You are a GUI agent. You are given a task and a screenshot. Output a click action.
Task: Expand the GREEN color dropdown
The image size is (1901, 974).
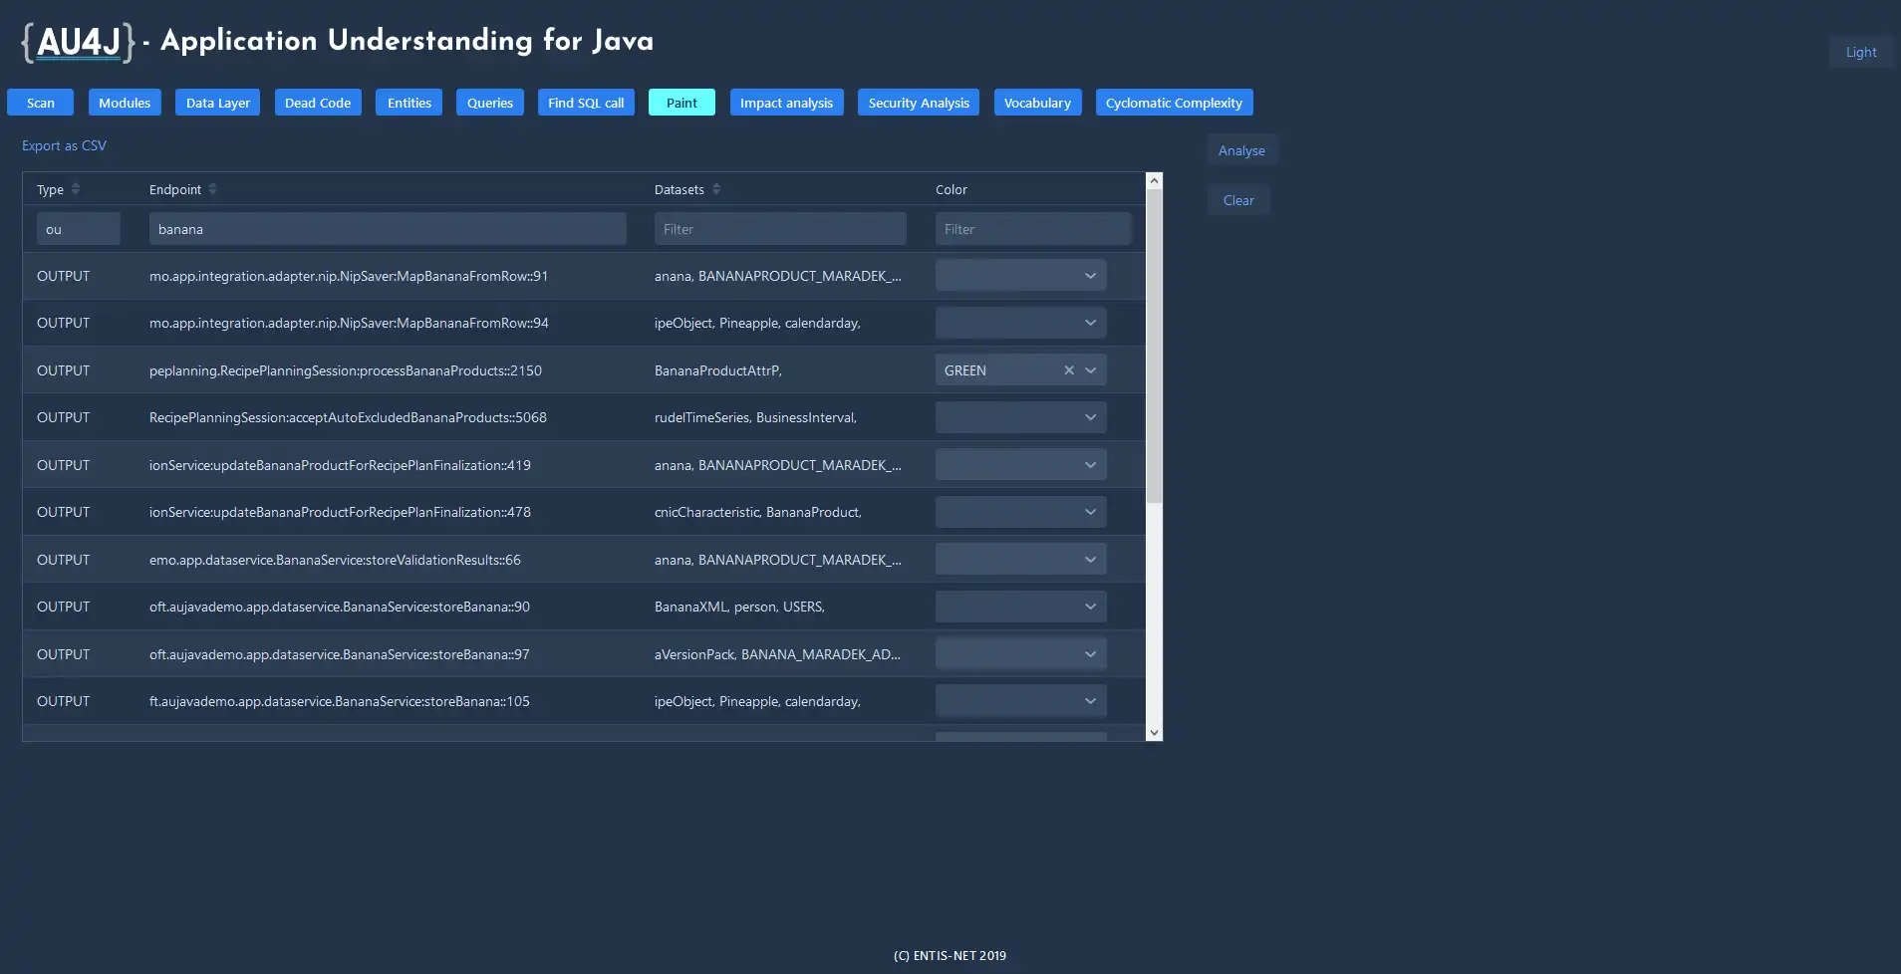(1091, 370)
